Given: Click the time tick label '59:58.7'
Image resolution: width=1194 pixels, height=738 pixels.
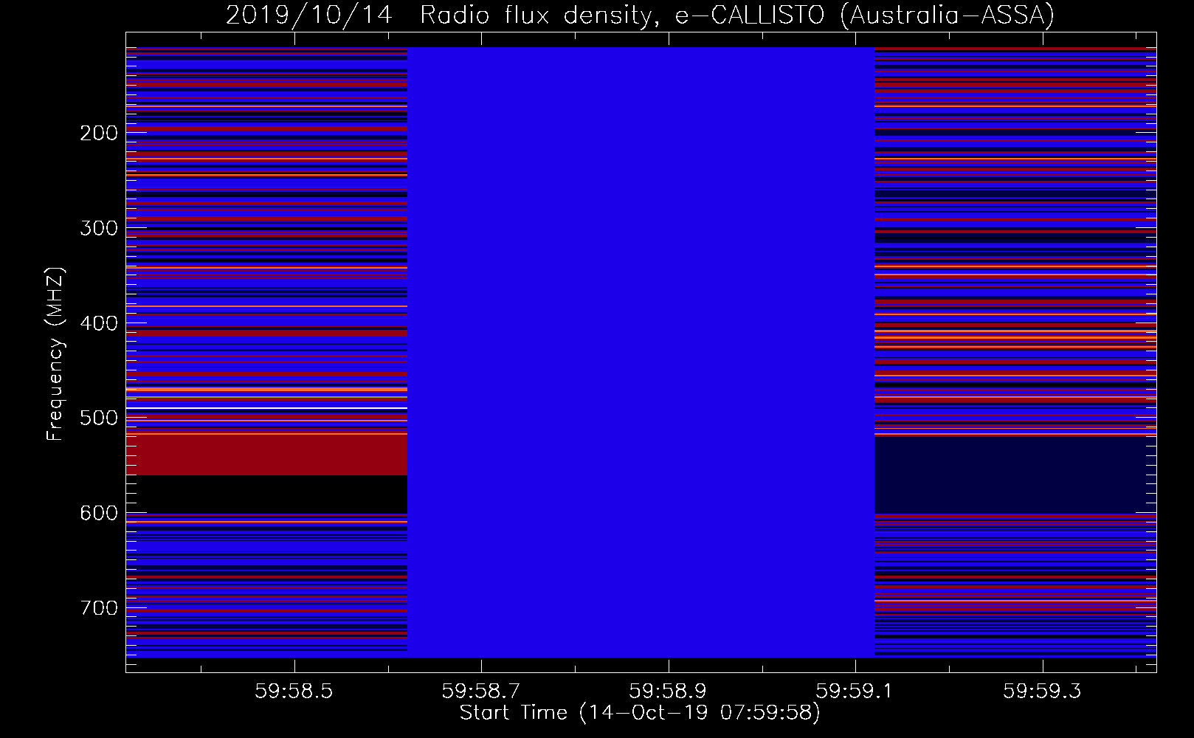Looking at the screenshot, I should point(481,691).
